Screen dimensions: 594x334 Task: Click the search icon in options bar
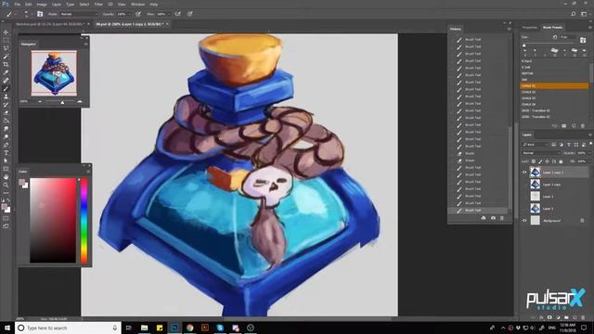[574, 14]
